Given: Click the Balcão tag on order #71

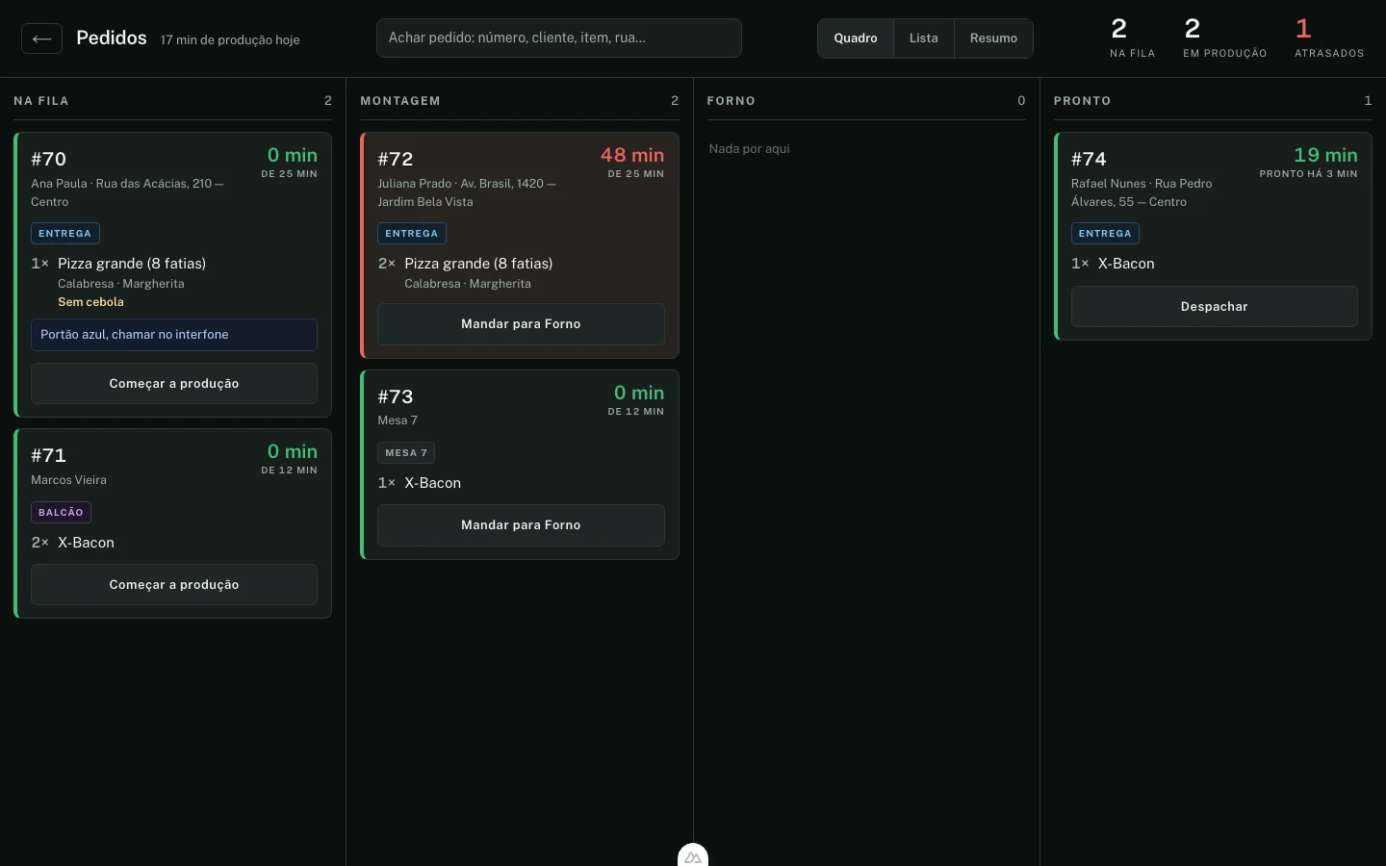Looking at the screenshot, I should pyautogui.click(x=61, y=513).
